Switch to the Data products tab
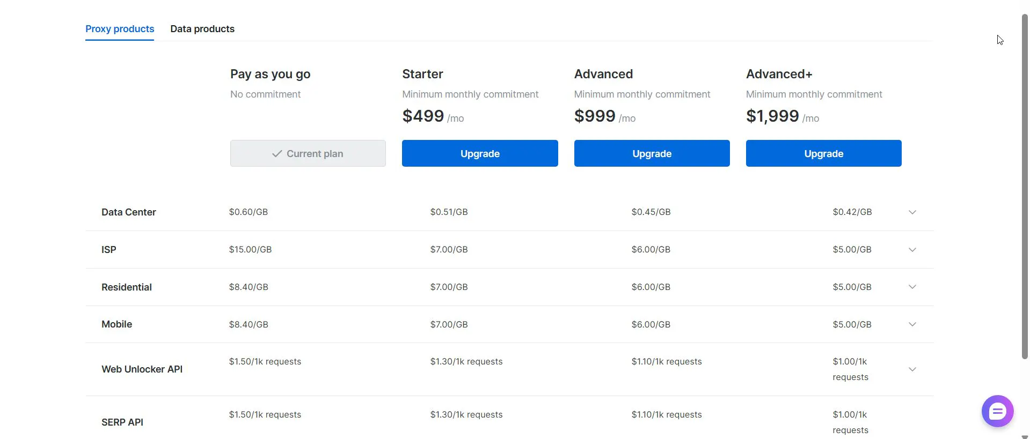This screenshot has width=1030, height=439. click(202, 29)
